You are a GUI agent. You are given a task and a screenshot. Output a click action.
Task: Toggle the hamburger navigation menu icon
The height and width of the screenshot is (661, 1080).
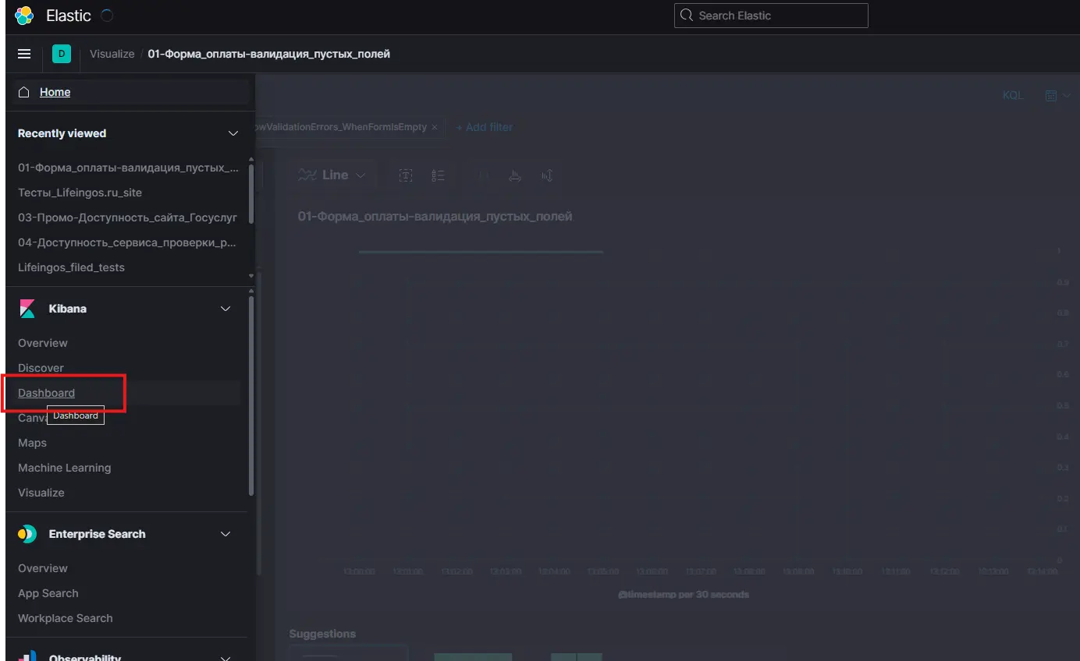tap(24, 54)
